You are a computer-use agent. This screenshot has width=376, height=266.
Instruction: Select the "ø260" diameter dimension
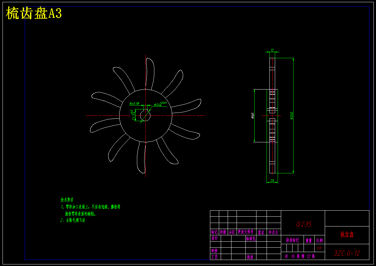(x=292, y=115)
